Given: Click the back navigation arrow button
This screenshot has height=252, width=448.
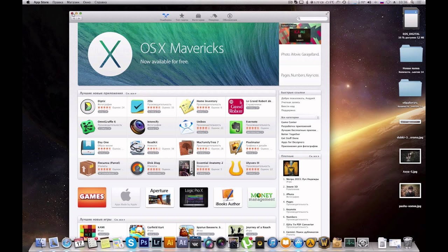Looking at the screenshot, I should (x=73, y=18).
